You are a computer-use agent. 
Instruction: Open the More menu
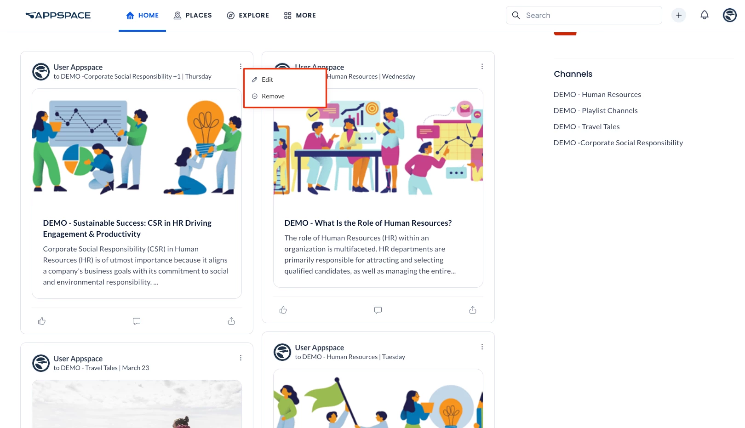coord(300,15)
